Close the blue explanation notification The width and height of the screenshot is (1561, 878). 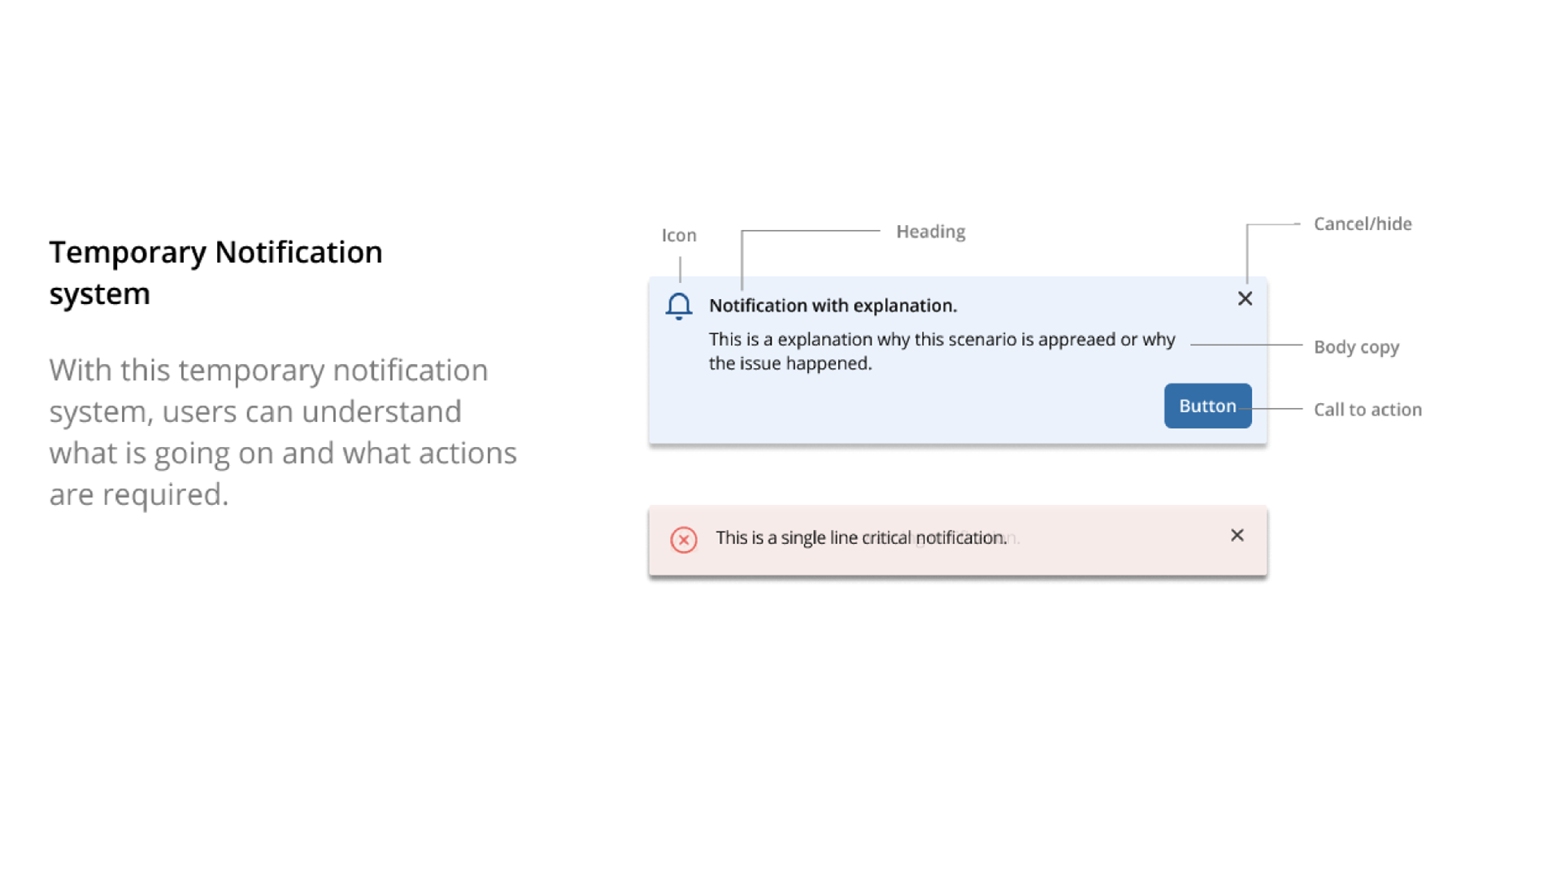click(1245, 298)
